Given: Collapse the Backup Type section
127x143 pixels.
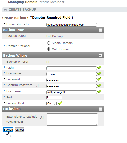Looking at the screenshot, I should [100, 30].
